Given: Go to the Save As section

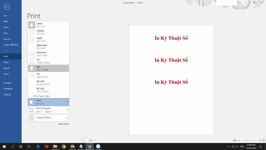Looking at the screenshot, I should [7, 39].
